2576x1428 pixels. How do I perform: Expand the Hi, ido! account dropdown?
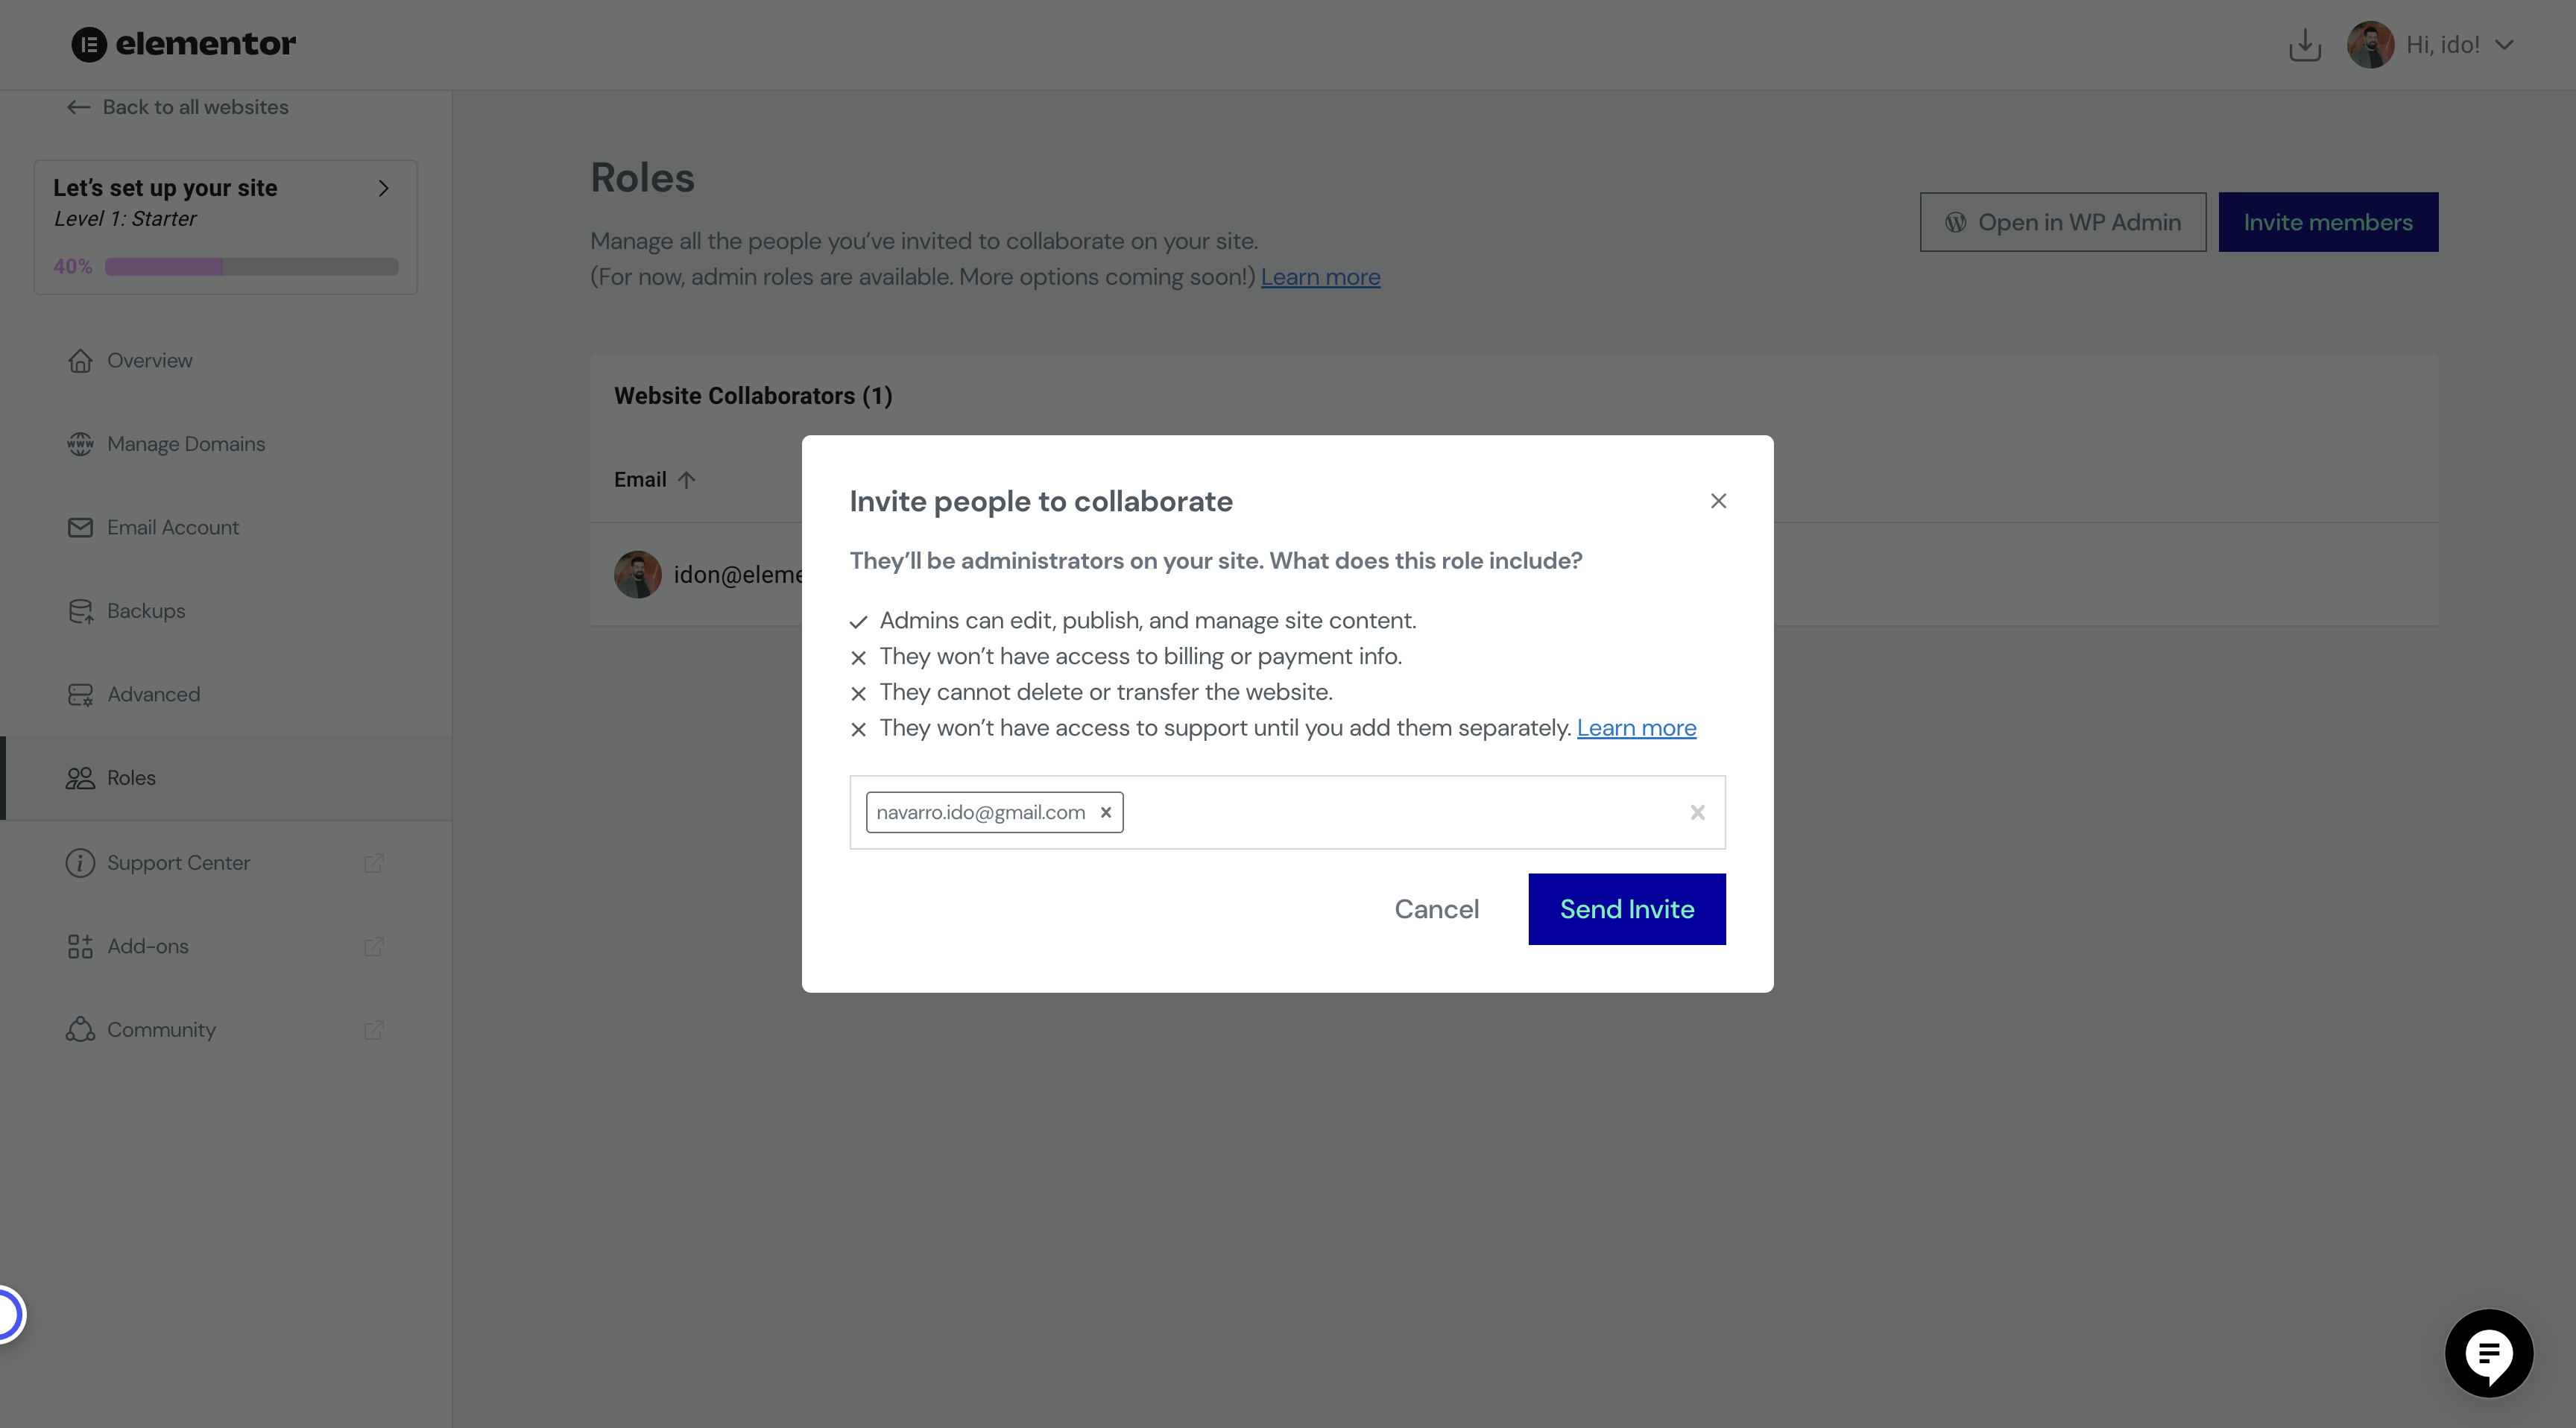[2504, 44]
